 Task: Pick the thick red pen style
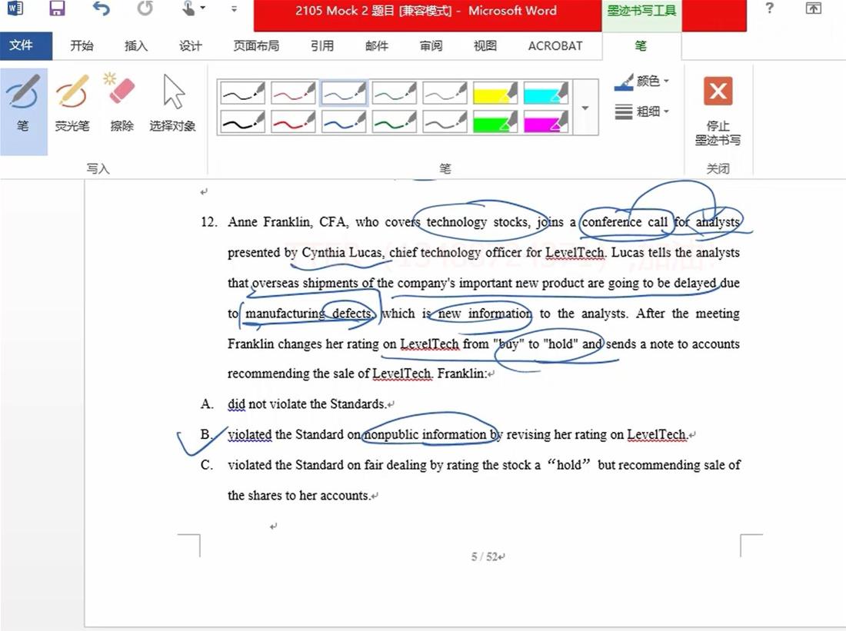pos(293,121)
